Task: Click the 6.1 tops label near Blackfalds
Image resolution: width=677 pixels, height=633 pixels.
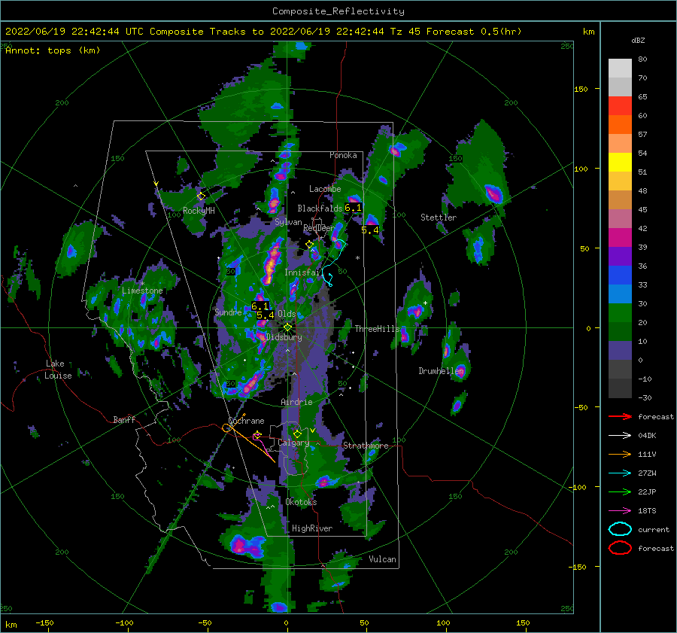Action: 353,208
